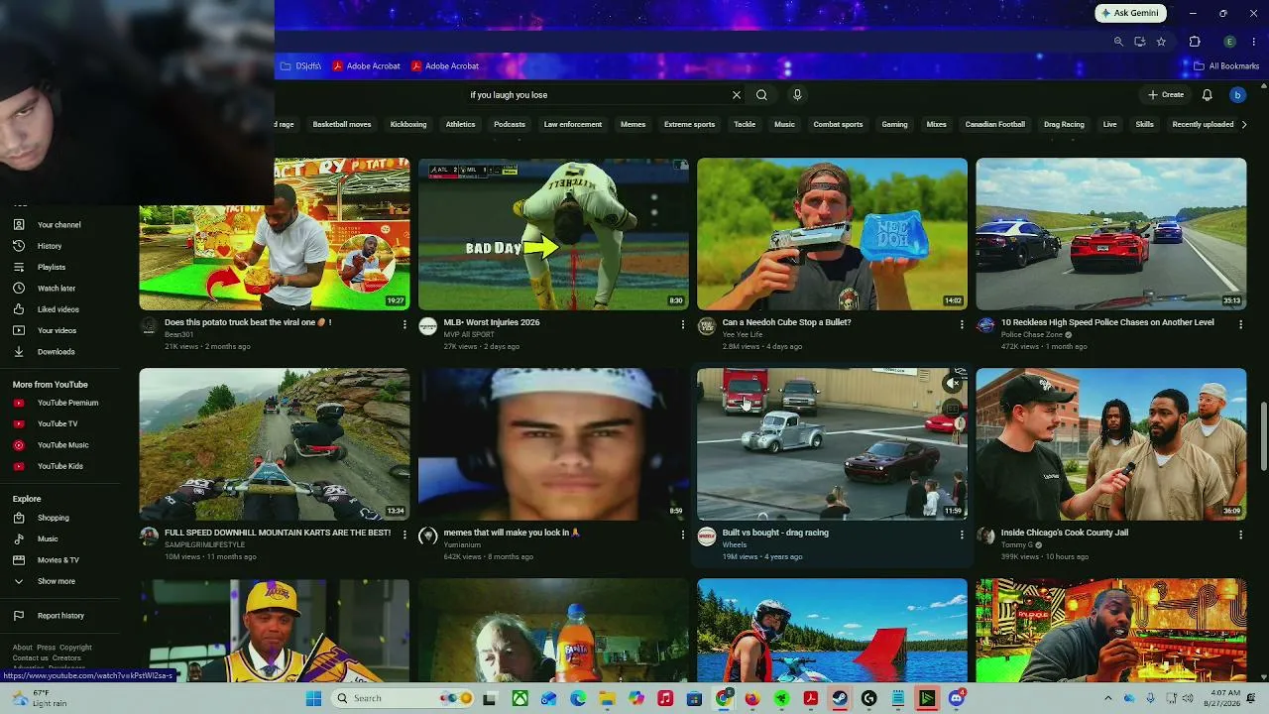This screenshot has width=1269, height=714.
Task: Start voice search with the microphone
Action: 797,95
